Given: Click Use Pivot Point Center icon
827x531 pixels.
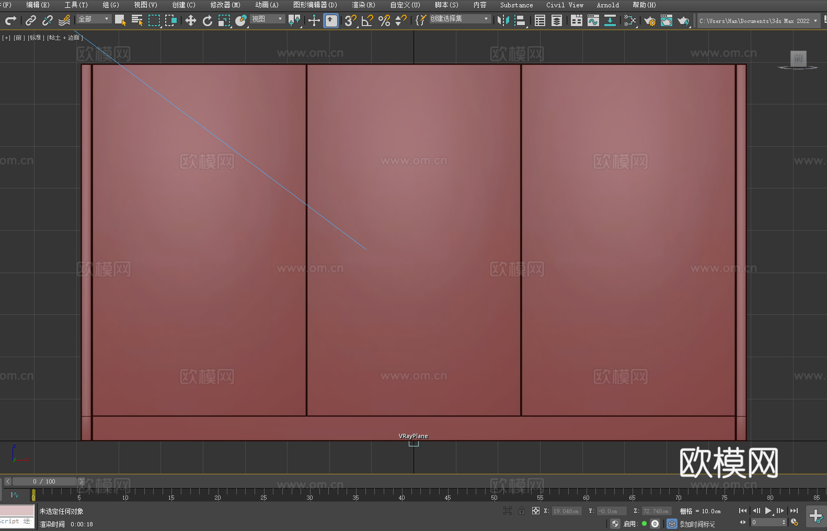Looking at the screenshot, I should (295, 20).
